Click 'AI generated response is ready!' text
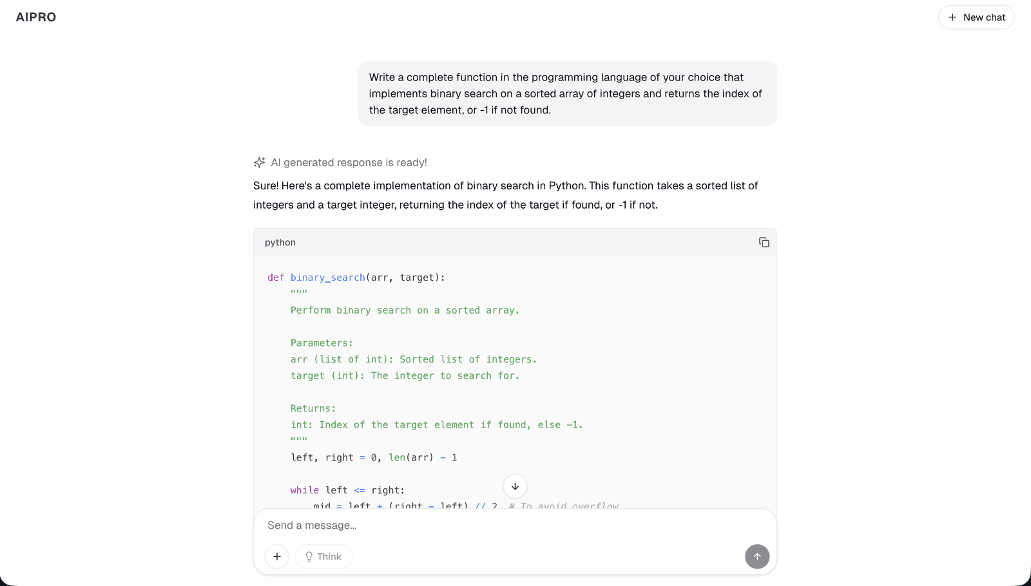This screenshot has width=1031, height=586. coord(349,162)
